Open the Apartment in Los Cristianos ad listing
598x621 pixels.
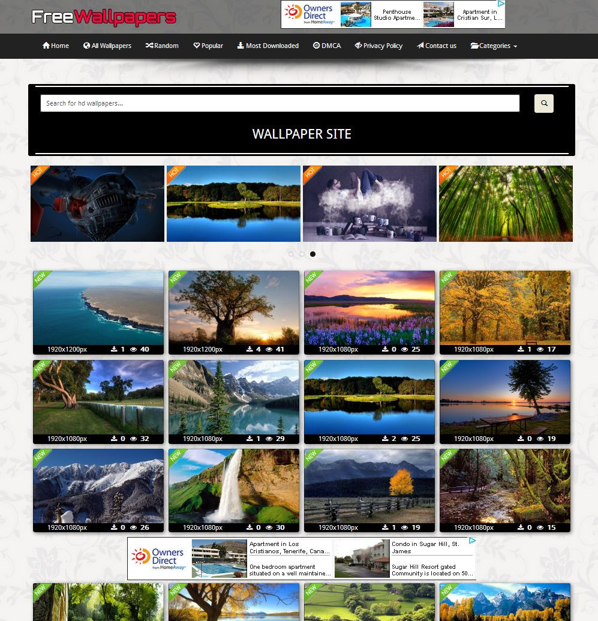click(x=262, y=559)
